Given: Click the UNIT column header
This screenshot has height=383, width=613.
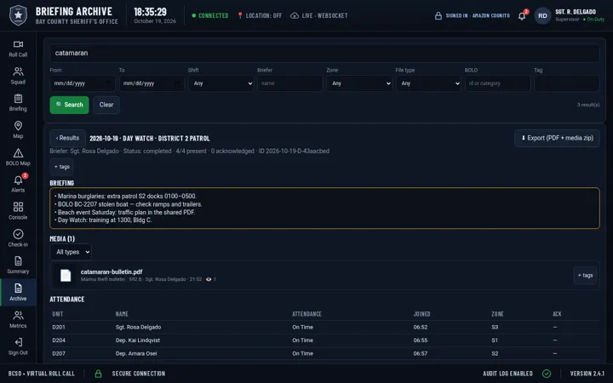Looking at the screenshot, I should [x=58, y=314].
